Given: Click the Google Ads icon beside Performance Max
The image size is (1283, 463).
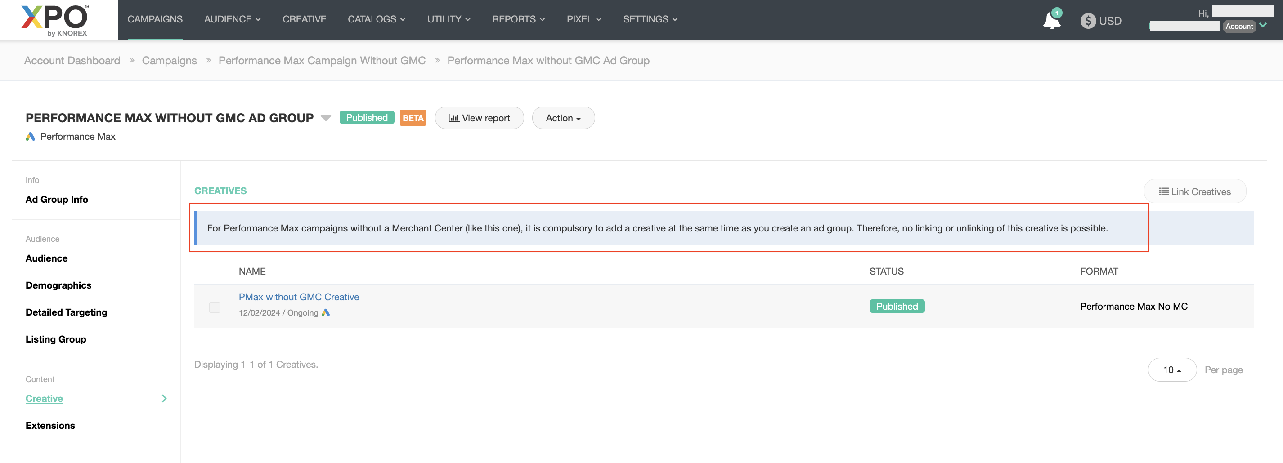Looking at the screenshot, I should [31, 136].
